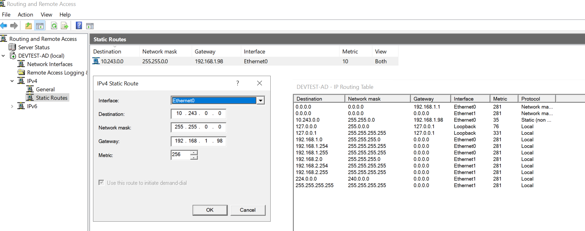Image resolution: width=585 pixels, height=231 pixels.
Task: Cancel the IPv4 Static Route dialog
Action: point(248,210)
